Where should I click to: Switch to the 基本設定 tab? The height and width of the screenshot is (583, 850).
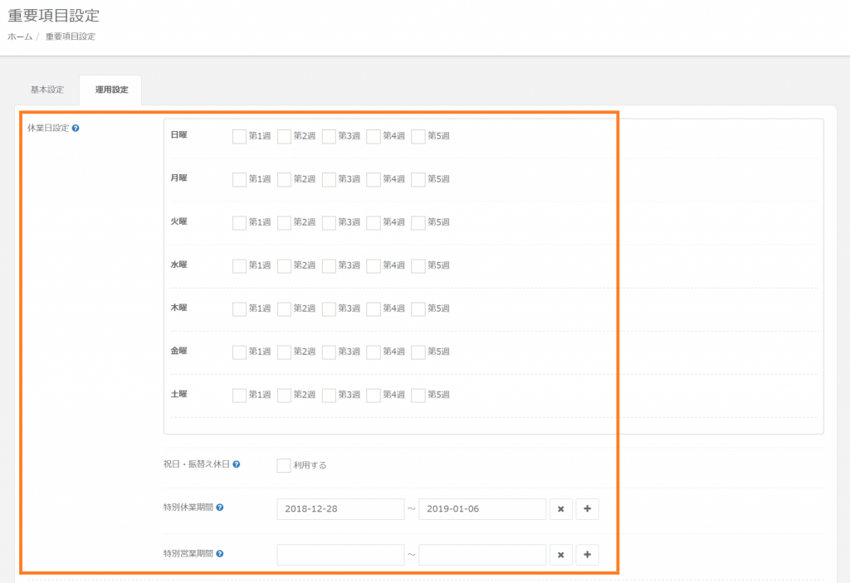pyautogui.click(x=46, y=90)
